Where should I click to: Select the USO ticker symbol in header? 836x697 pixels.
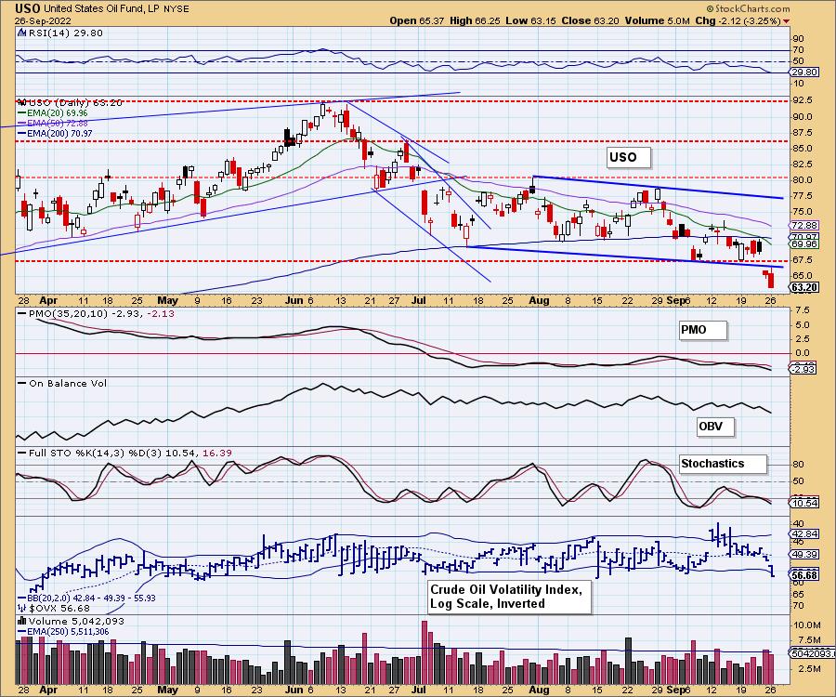[27, 8]
